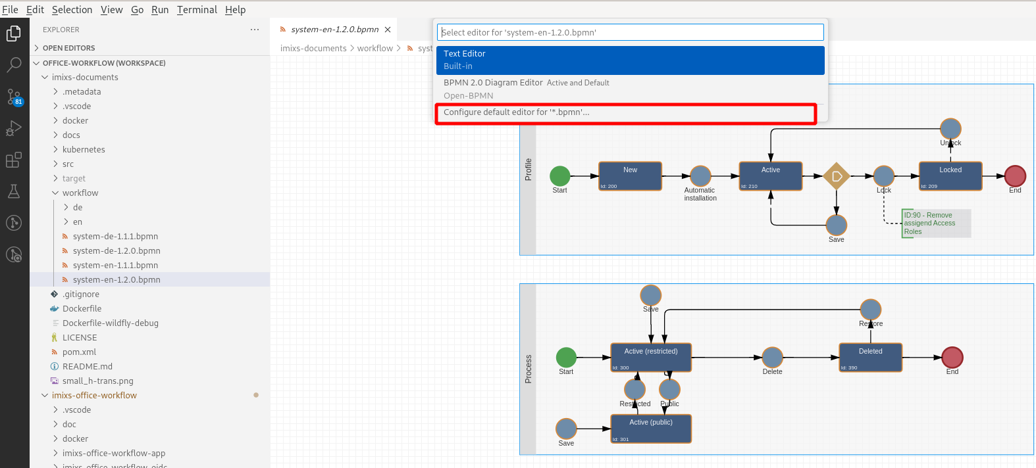
Task: Collapse the workflow folder
Action: (x=80, y=193)
